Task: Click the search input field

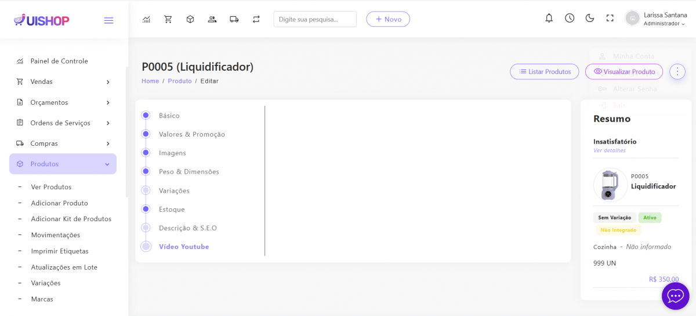Action: pyautogui.click(x=315, y=19)
